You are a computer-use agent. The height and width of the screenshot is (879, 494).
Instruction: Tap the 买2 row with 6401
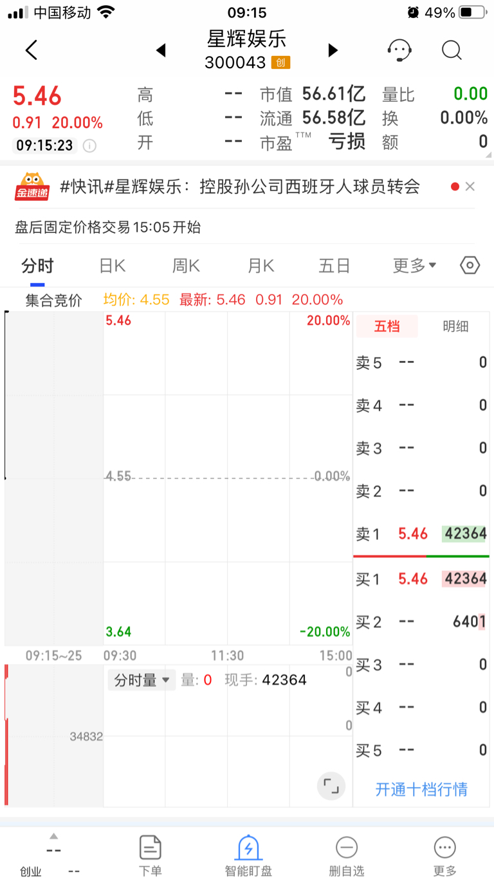[421, 622]
